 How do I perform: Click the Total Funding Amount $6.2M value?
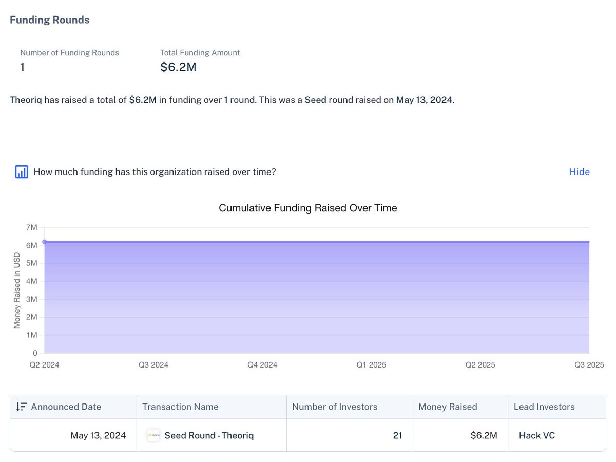(x=178, y=67)
